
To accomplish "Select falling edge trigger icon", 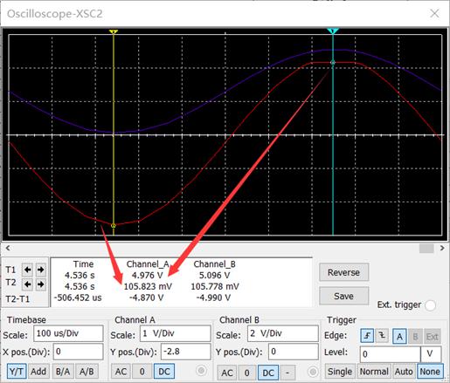I will pyautogui.click(x=382, y=336).
